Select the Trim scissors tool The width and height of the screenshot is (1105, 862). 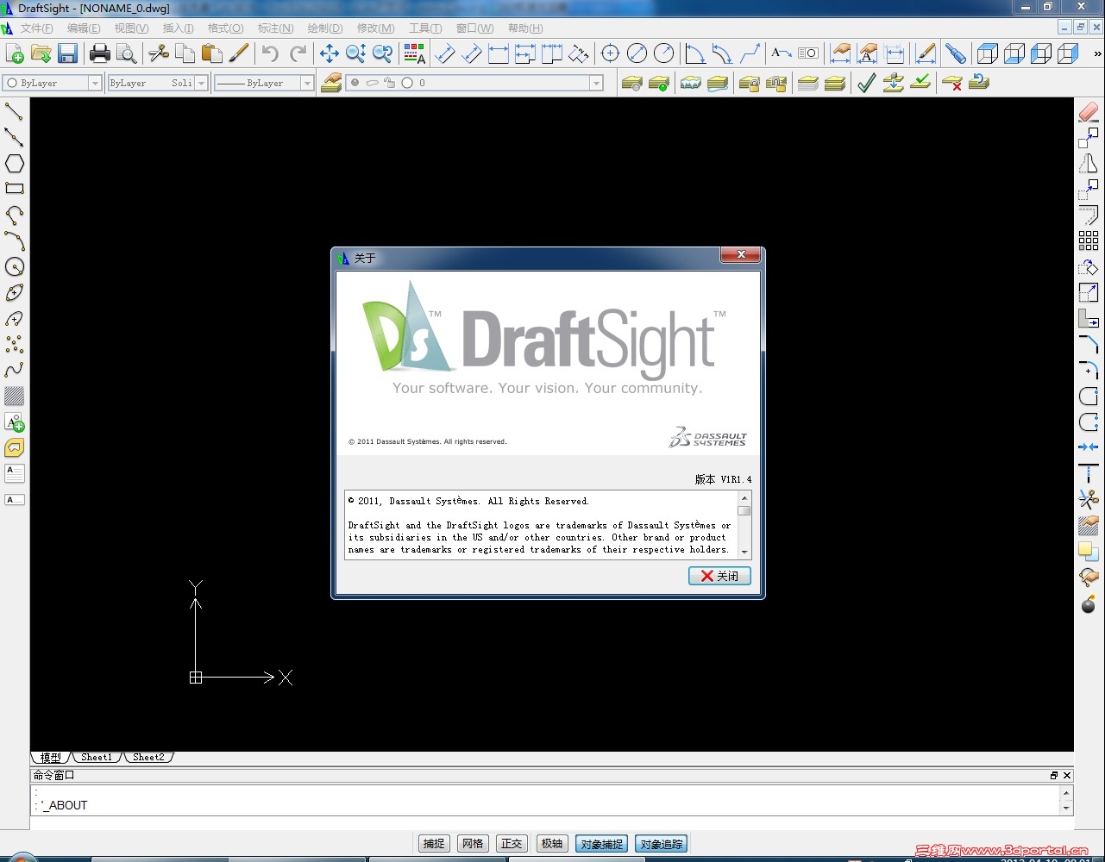1089,499
